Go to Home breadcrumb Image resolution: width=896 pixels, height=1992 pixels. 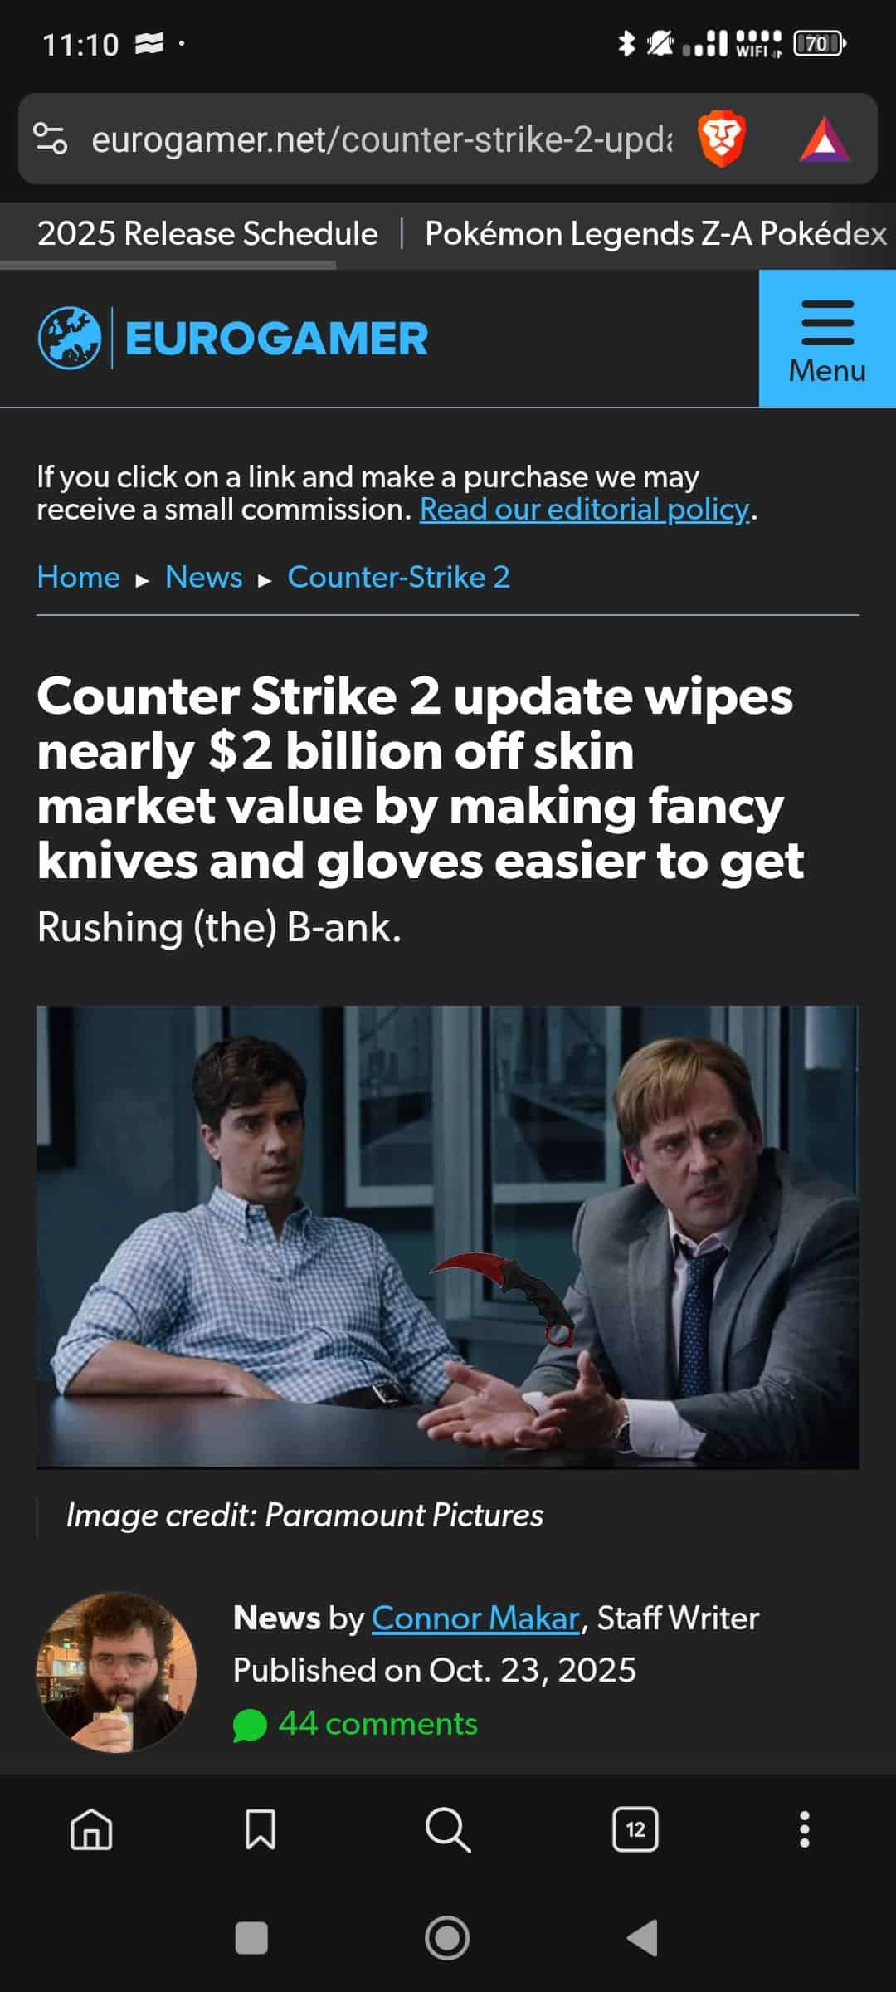(x=79, y=577)
